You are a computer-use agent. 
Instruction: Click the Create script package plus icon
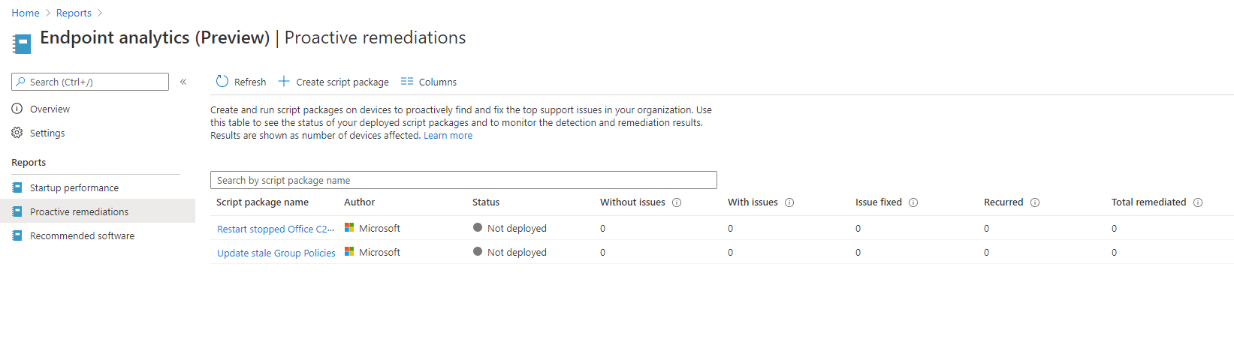pyautogui.click(x=284, y=82)
